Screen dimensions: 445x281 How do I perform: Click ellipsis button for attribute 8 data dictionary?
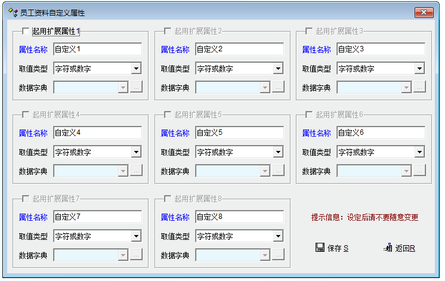[278, 255]
